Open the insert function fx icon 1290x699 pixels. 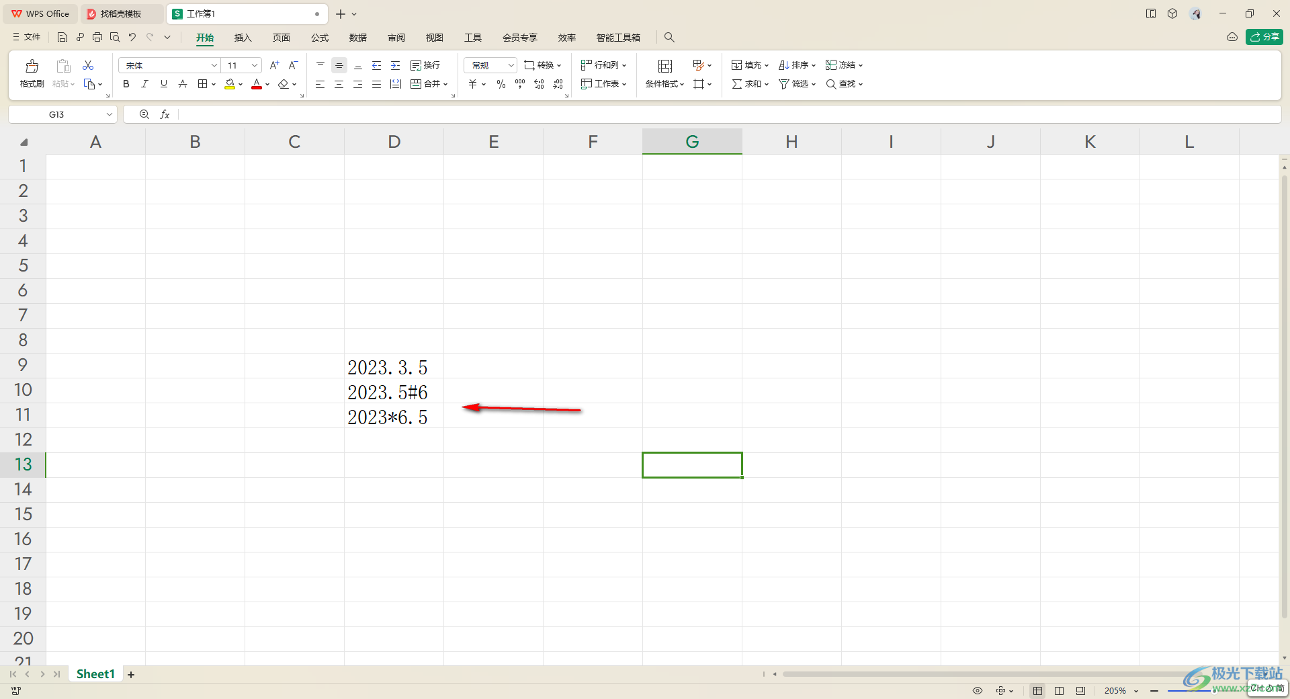(x=165, y=115)
